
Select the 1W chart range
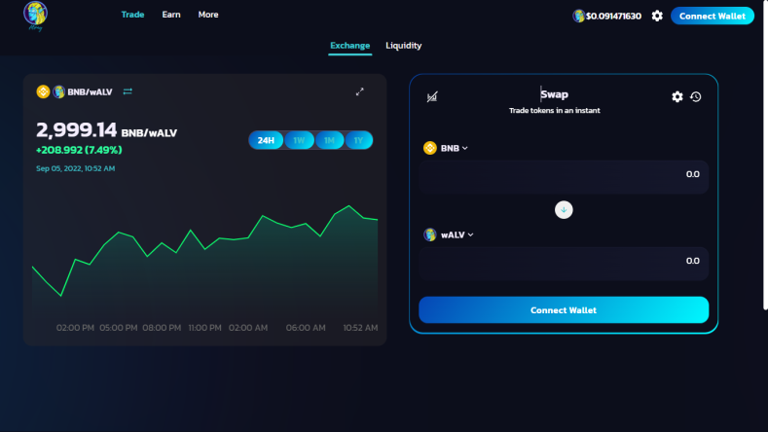point(299,140)
